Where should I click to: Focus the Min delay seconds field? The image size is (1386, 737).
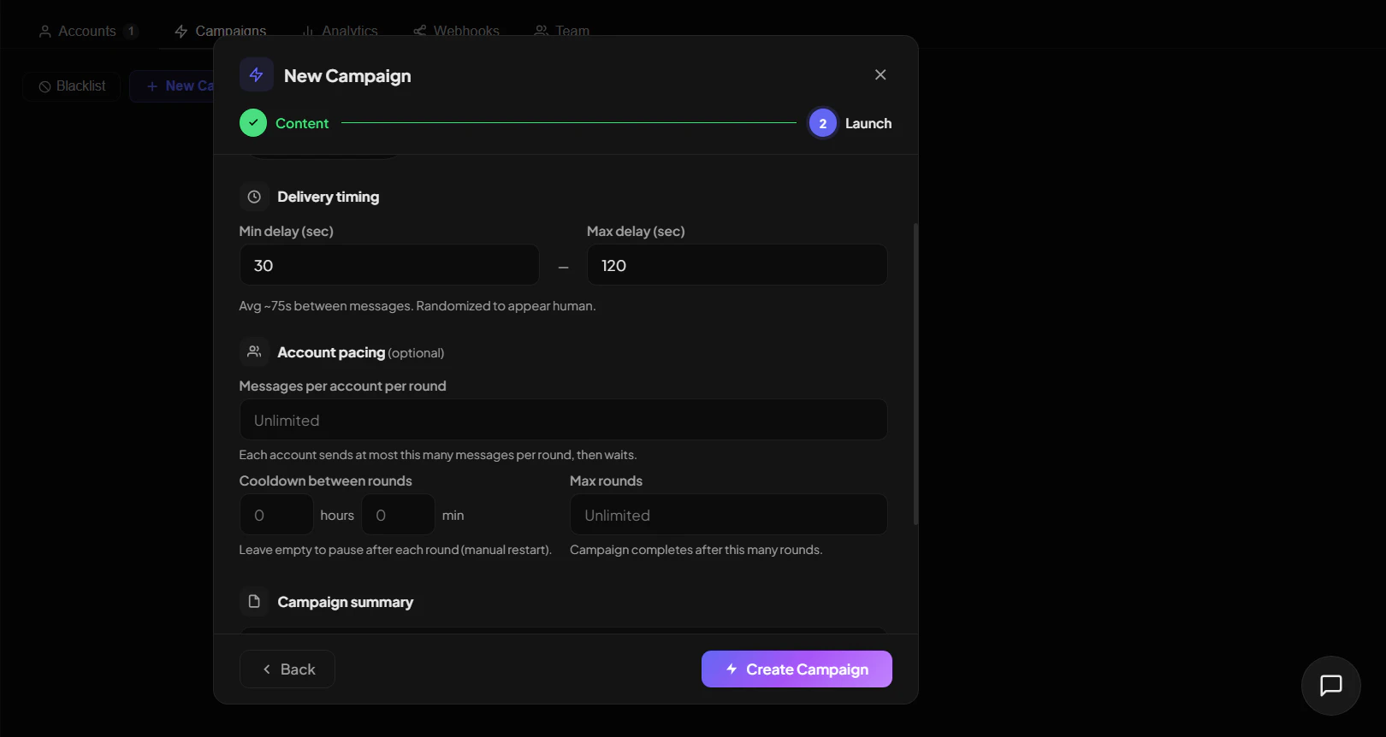pos(389,265)
